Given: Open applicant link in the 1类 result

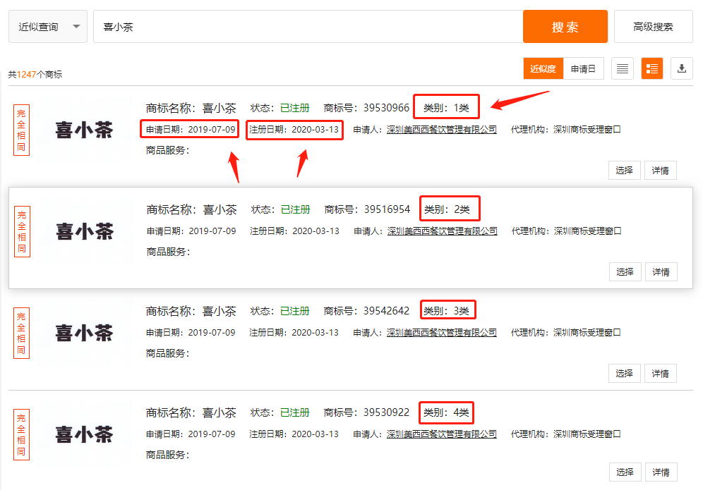Looking at the screenshot, I should pyautogui.click(x=442, y=130).
